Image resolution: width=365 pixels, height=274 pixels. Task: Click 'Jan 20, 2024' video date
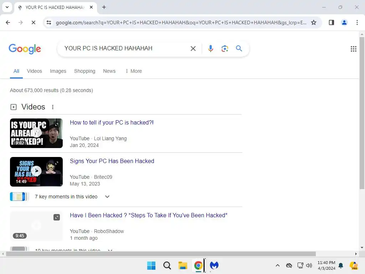coord(84,146)
